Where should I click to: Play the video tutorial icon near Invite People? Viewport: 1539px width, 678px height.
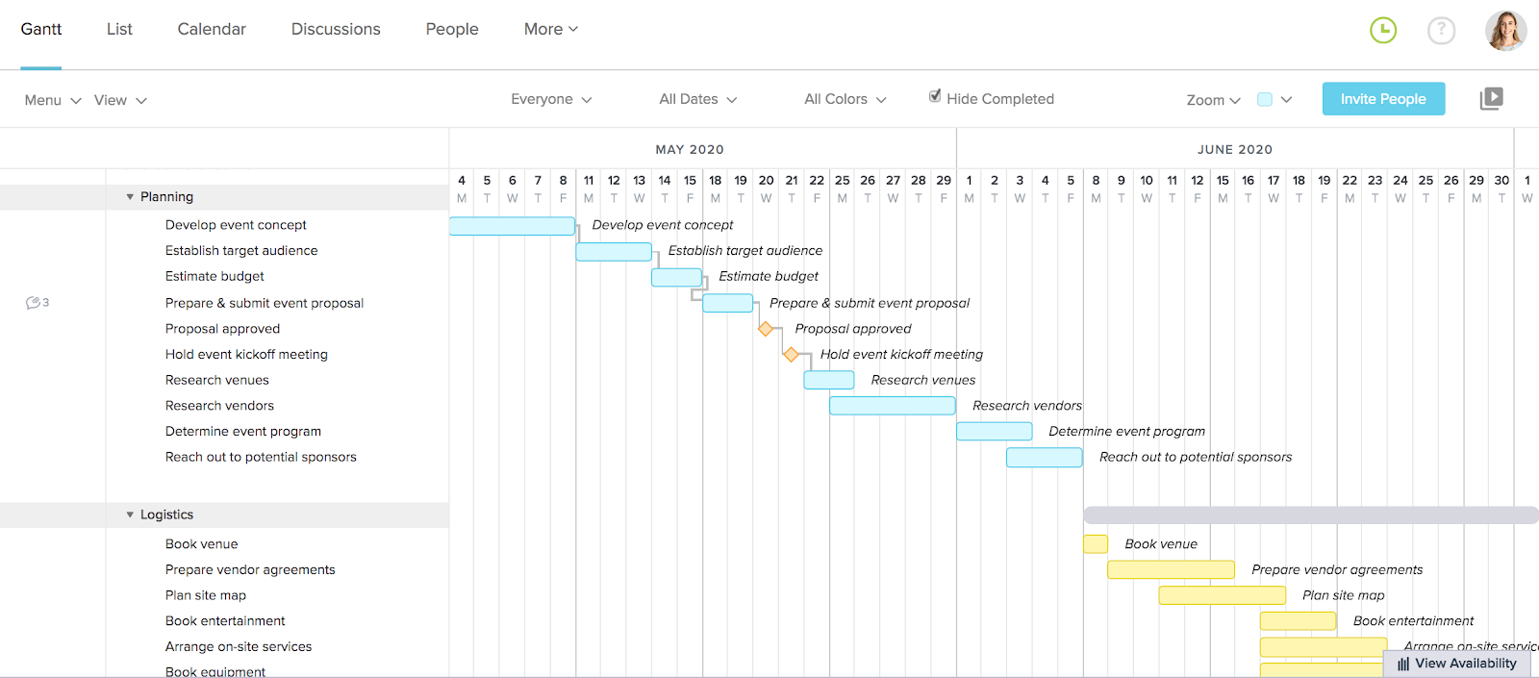click(1490, 98)
